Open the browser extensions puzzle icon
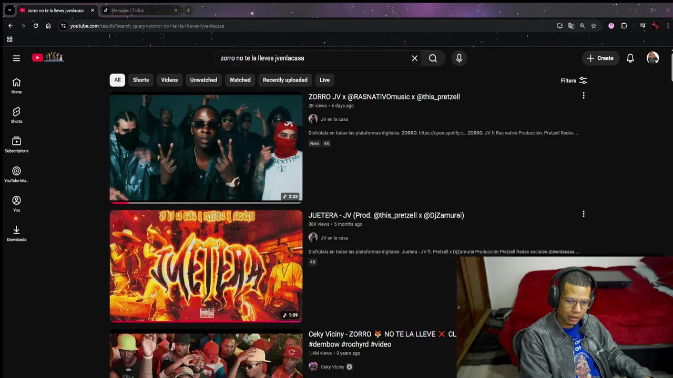The width and height of the screenshot is (673, 378). click(x=624, y=26)
